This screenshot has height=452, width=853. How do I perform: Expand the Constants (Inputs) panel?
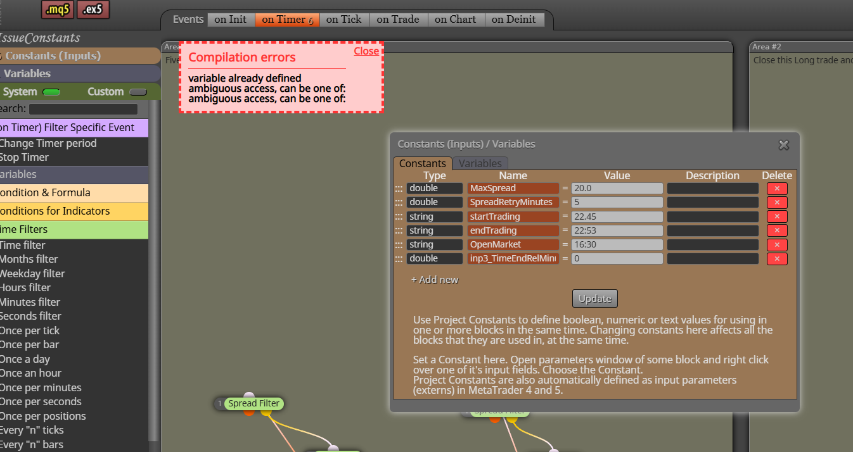[x=79, y=56]
